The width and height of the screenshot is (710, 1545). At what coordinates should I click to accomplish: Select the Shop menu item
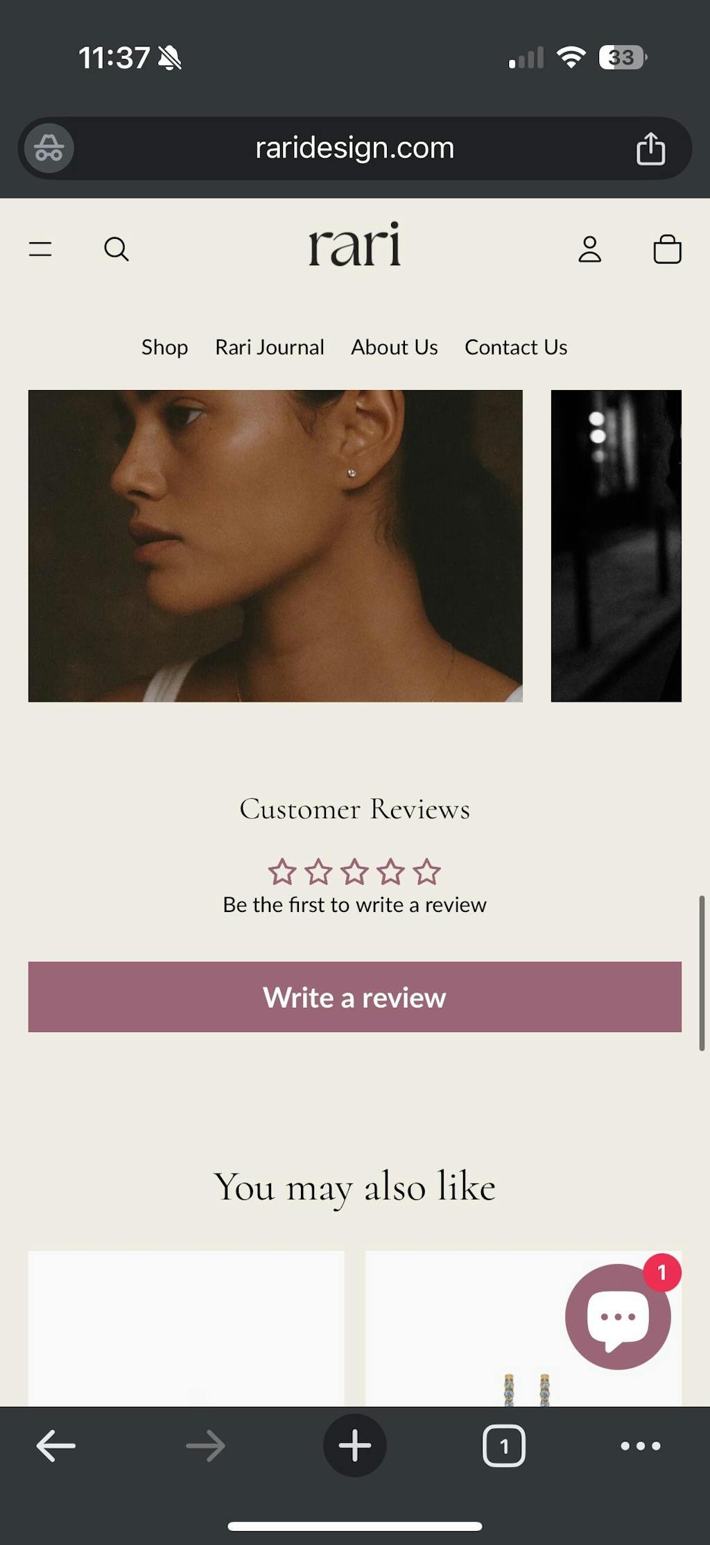coord(164,347)
